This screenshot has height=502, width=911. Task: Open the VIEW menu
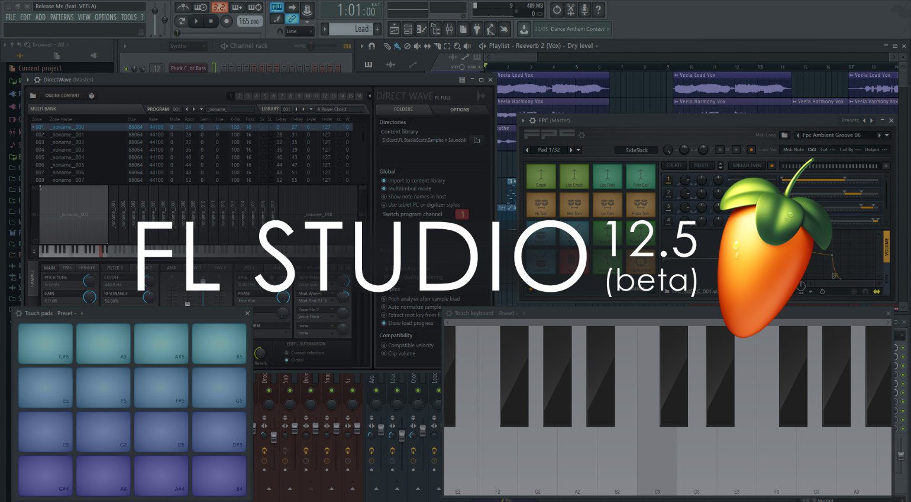(x=84, y=18)
